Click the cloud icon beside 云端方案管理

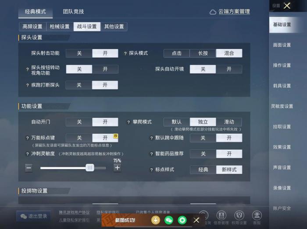point(213,12)
